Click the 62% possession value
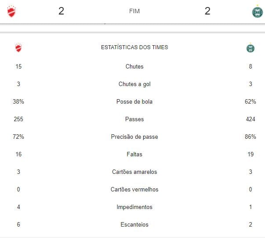Image resolution: width=265 pixels, height=245 pixels. pyautogui.click(x=250, y=102)
